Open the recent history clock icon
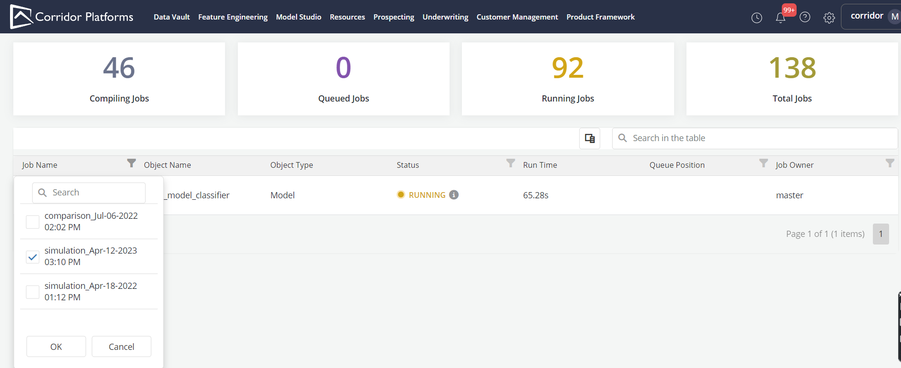 [x=757, y=18]
